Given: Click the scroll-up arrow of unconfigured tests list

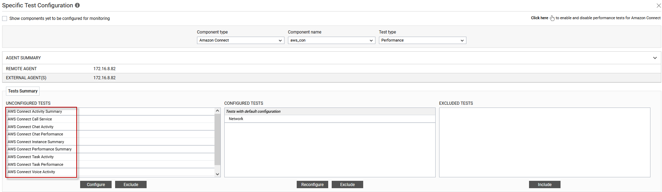Looking at the screenshot, I should point(218,111).
